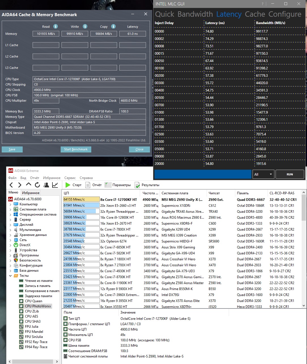The height and width of the screenshot is (364, 307).
Task: Click the Memory Latency value 61.0 ns
Action: click(133, 34)
